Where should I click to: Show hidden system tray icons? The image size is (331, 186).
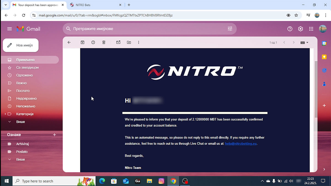(262, 181)
